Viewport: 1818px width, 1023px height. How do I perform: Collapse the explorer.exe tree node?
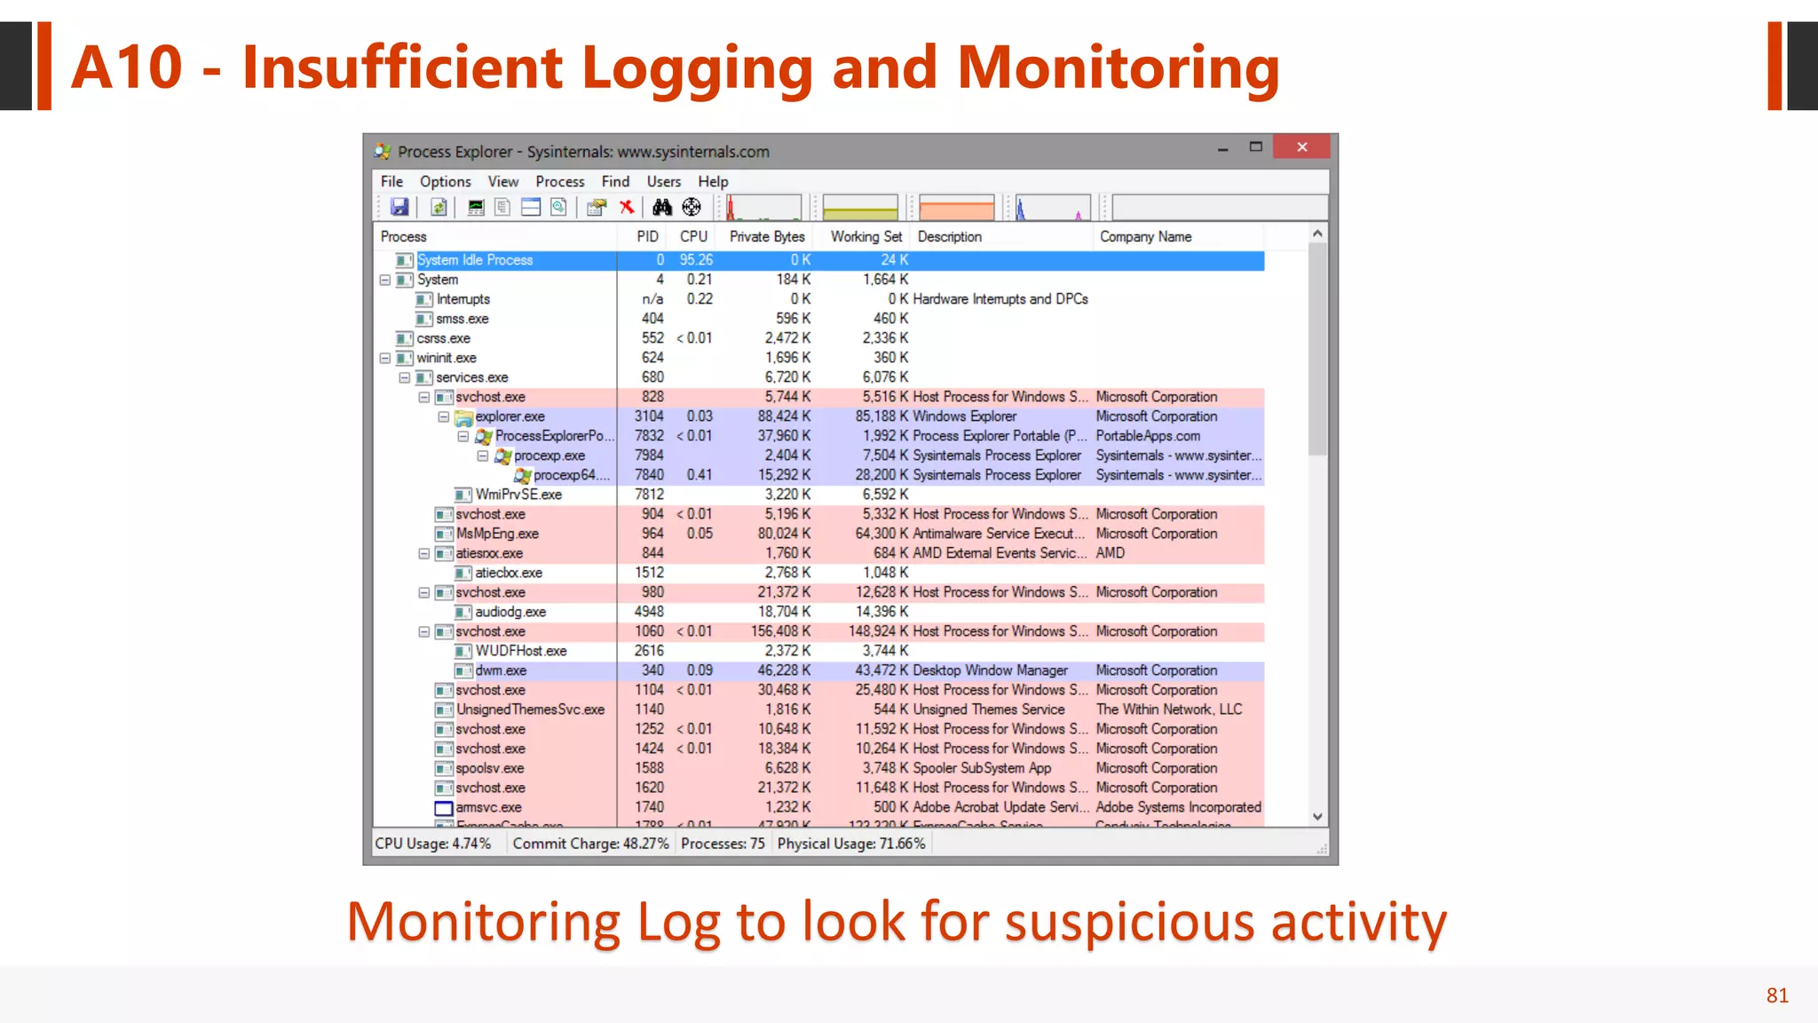click(x=444, y=416)
